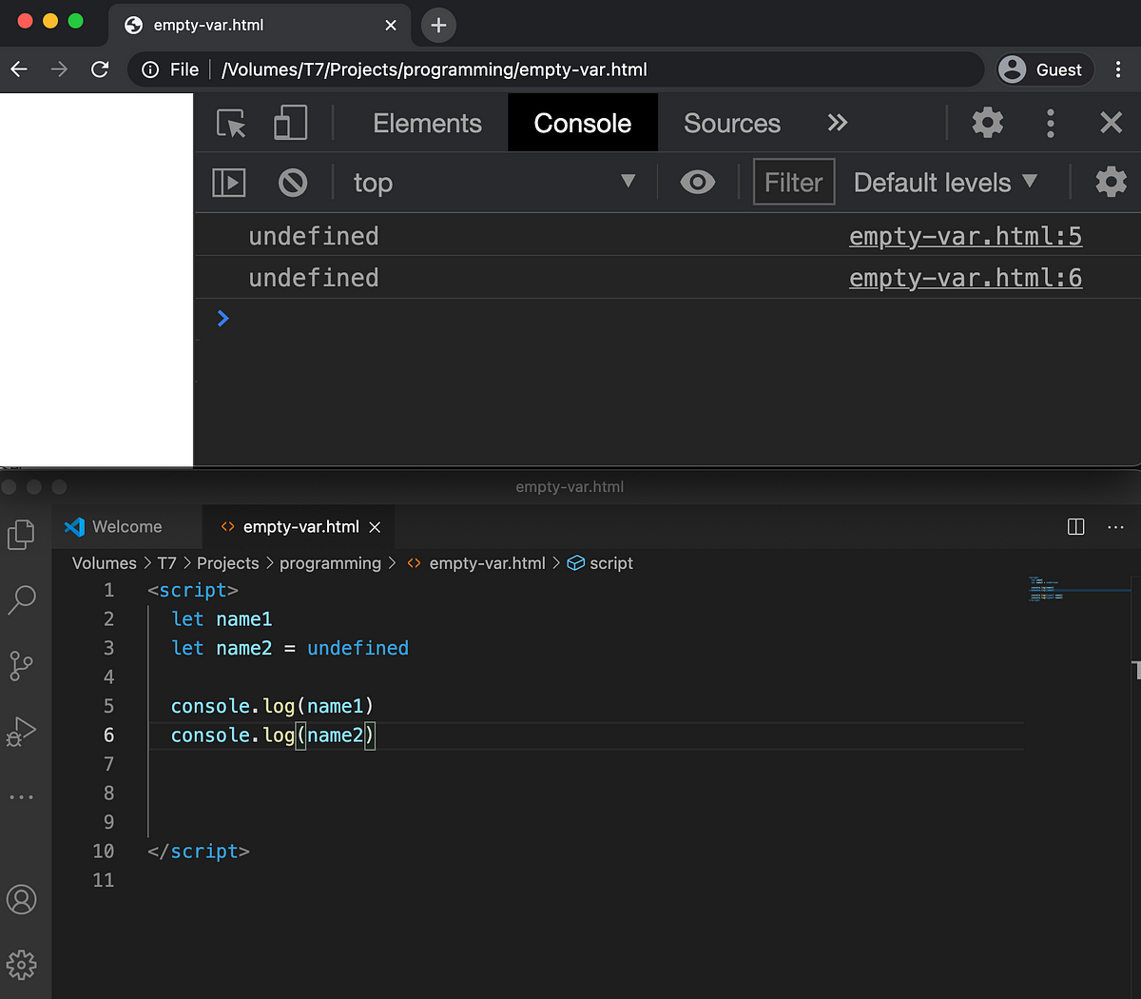Viewport: 1141px width, 999px height.
Task: Open the empty-var.html:6 source link
Action: click(x=965, y=278)
